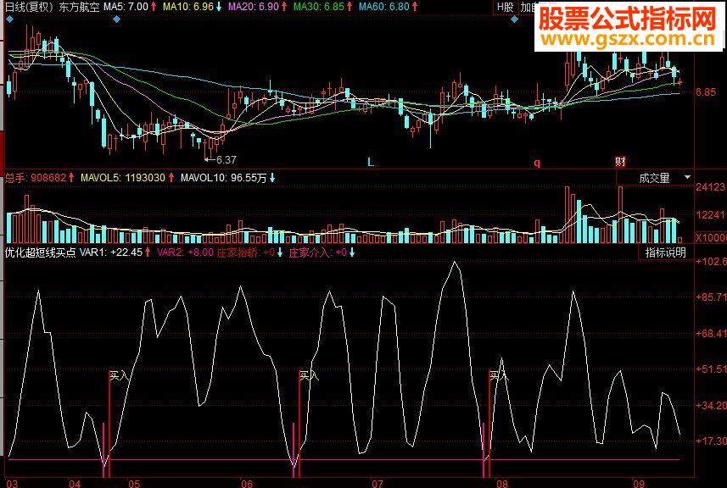Click the 东方航空 stock name
727x488 pixels.
coord(79,7)
